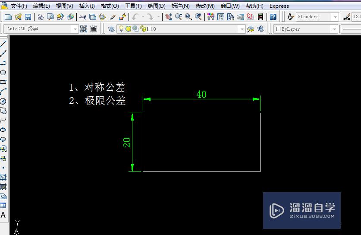Select the Revision Cloud tool
Viewport: 361px width, 235px height.
point(3,111)
